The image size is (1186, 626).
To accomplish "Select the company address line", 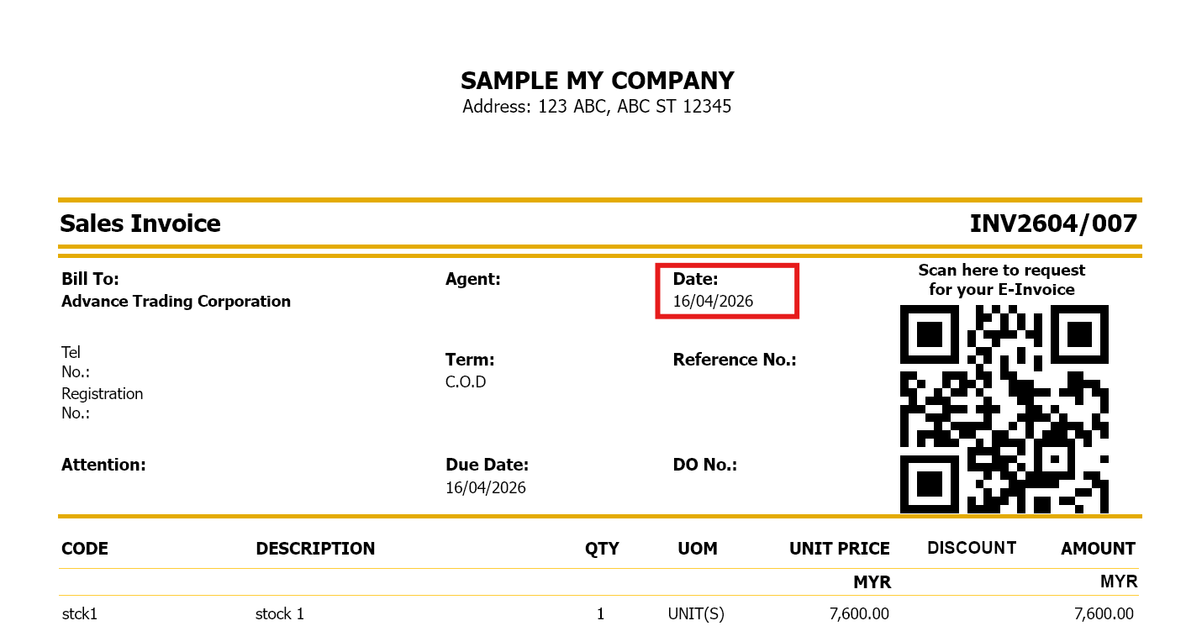I will (x=597, y=107).
